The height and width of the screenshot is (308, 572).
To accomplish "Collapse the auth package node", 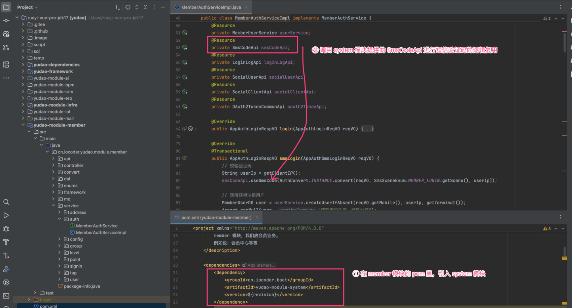I will 60,219.
